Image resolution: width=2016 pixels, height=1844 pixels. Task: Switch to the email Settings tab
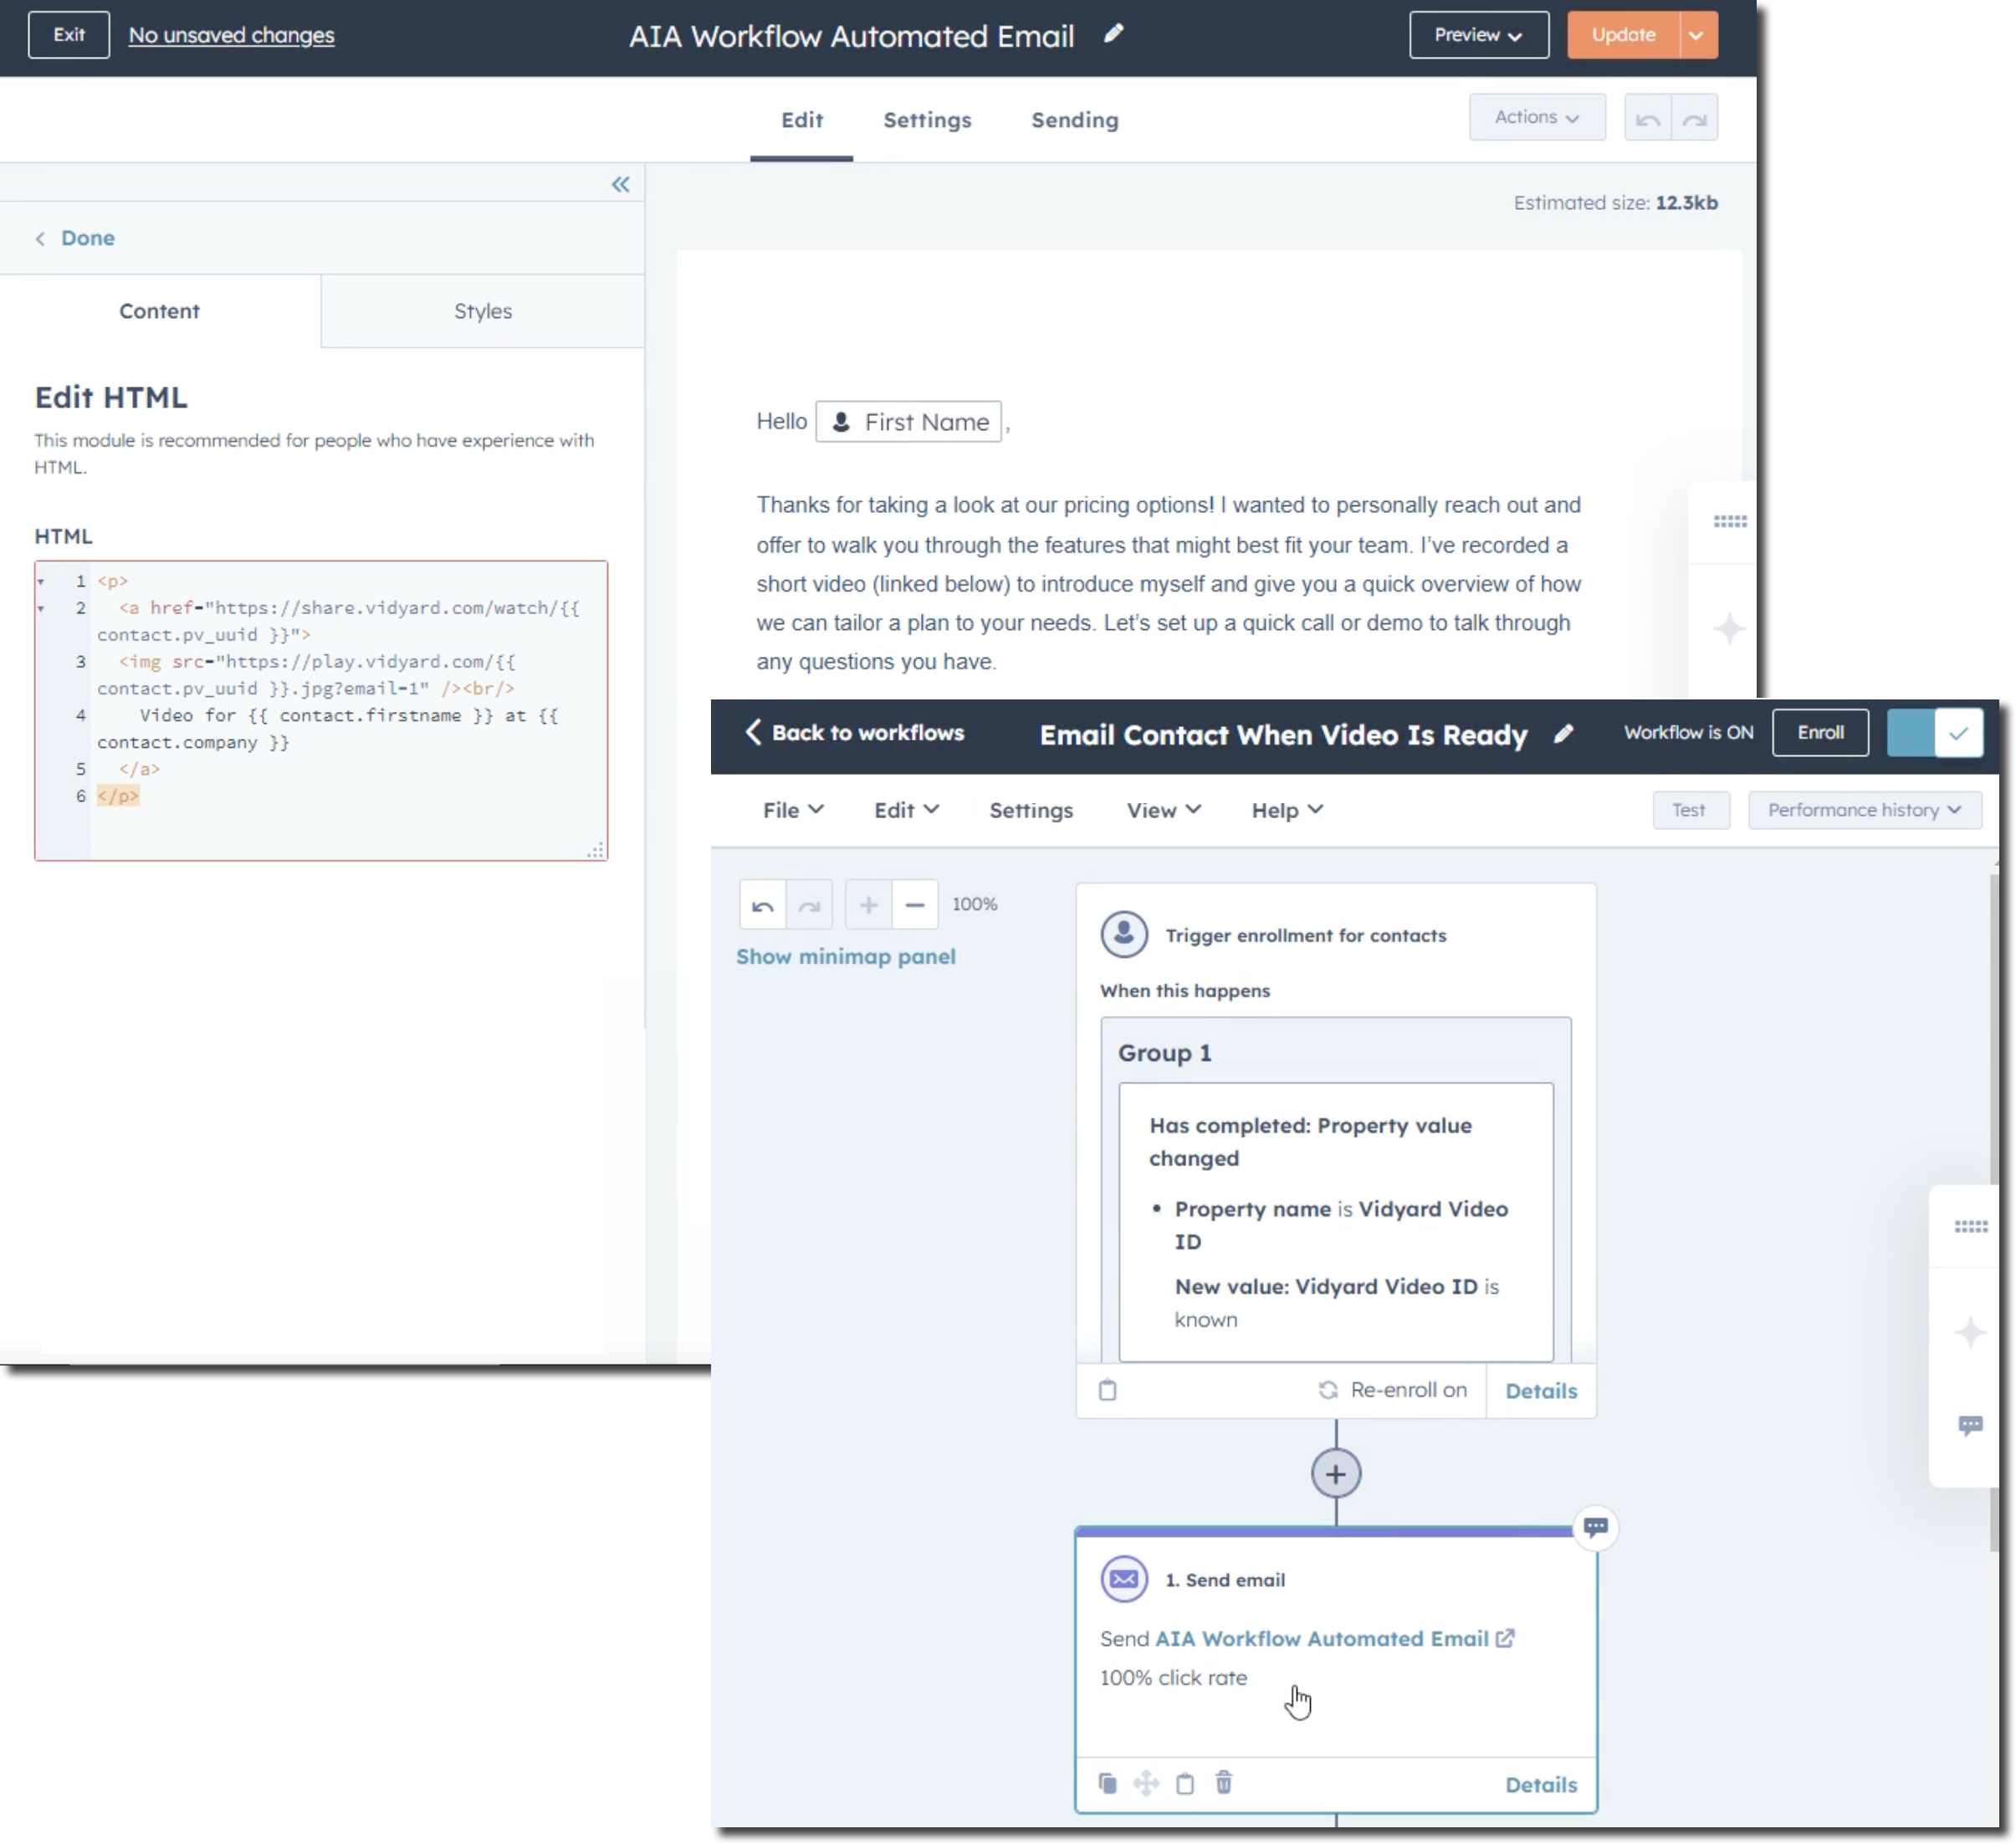pyautogui.click(x=927, y=120)
